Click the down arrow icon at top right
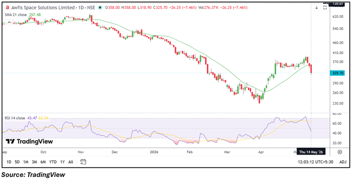This screenshot has width=351, height=180. click(x=317, y=7)
